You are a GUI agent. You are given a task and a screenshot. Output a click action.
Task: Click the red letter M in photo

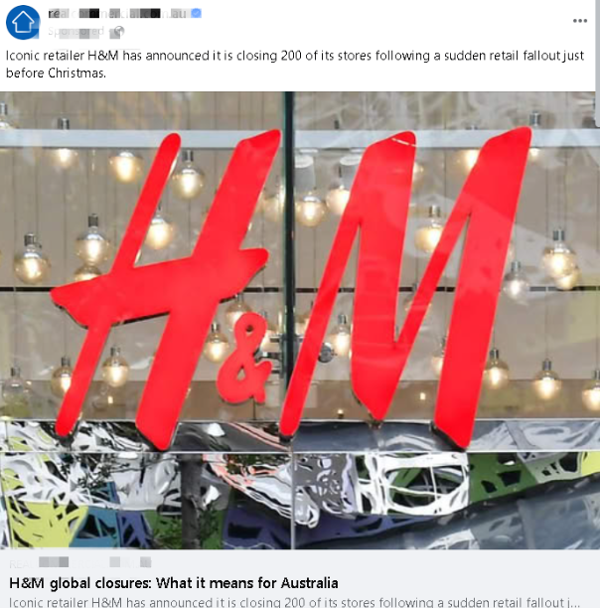click(405, 287)
